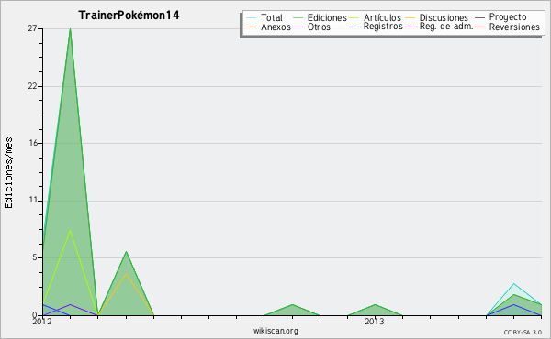Click the red Reversiones legend line
Screen dimensions: 551x339
[x=479, y=27]
